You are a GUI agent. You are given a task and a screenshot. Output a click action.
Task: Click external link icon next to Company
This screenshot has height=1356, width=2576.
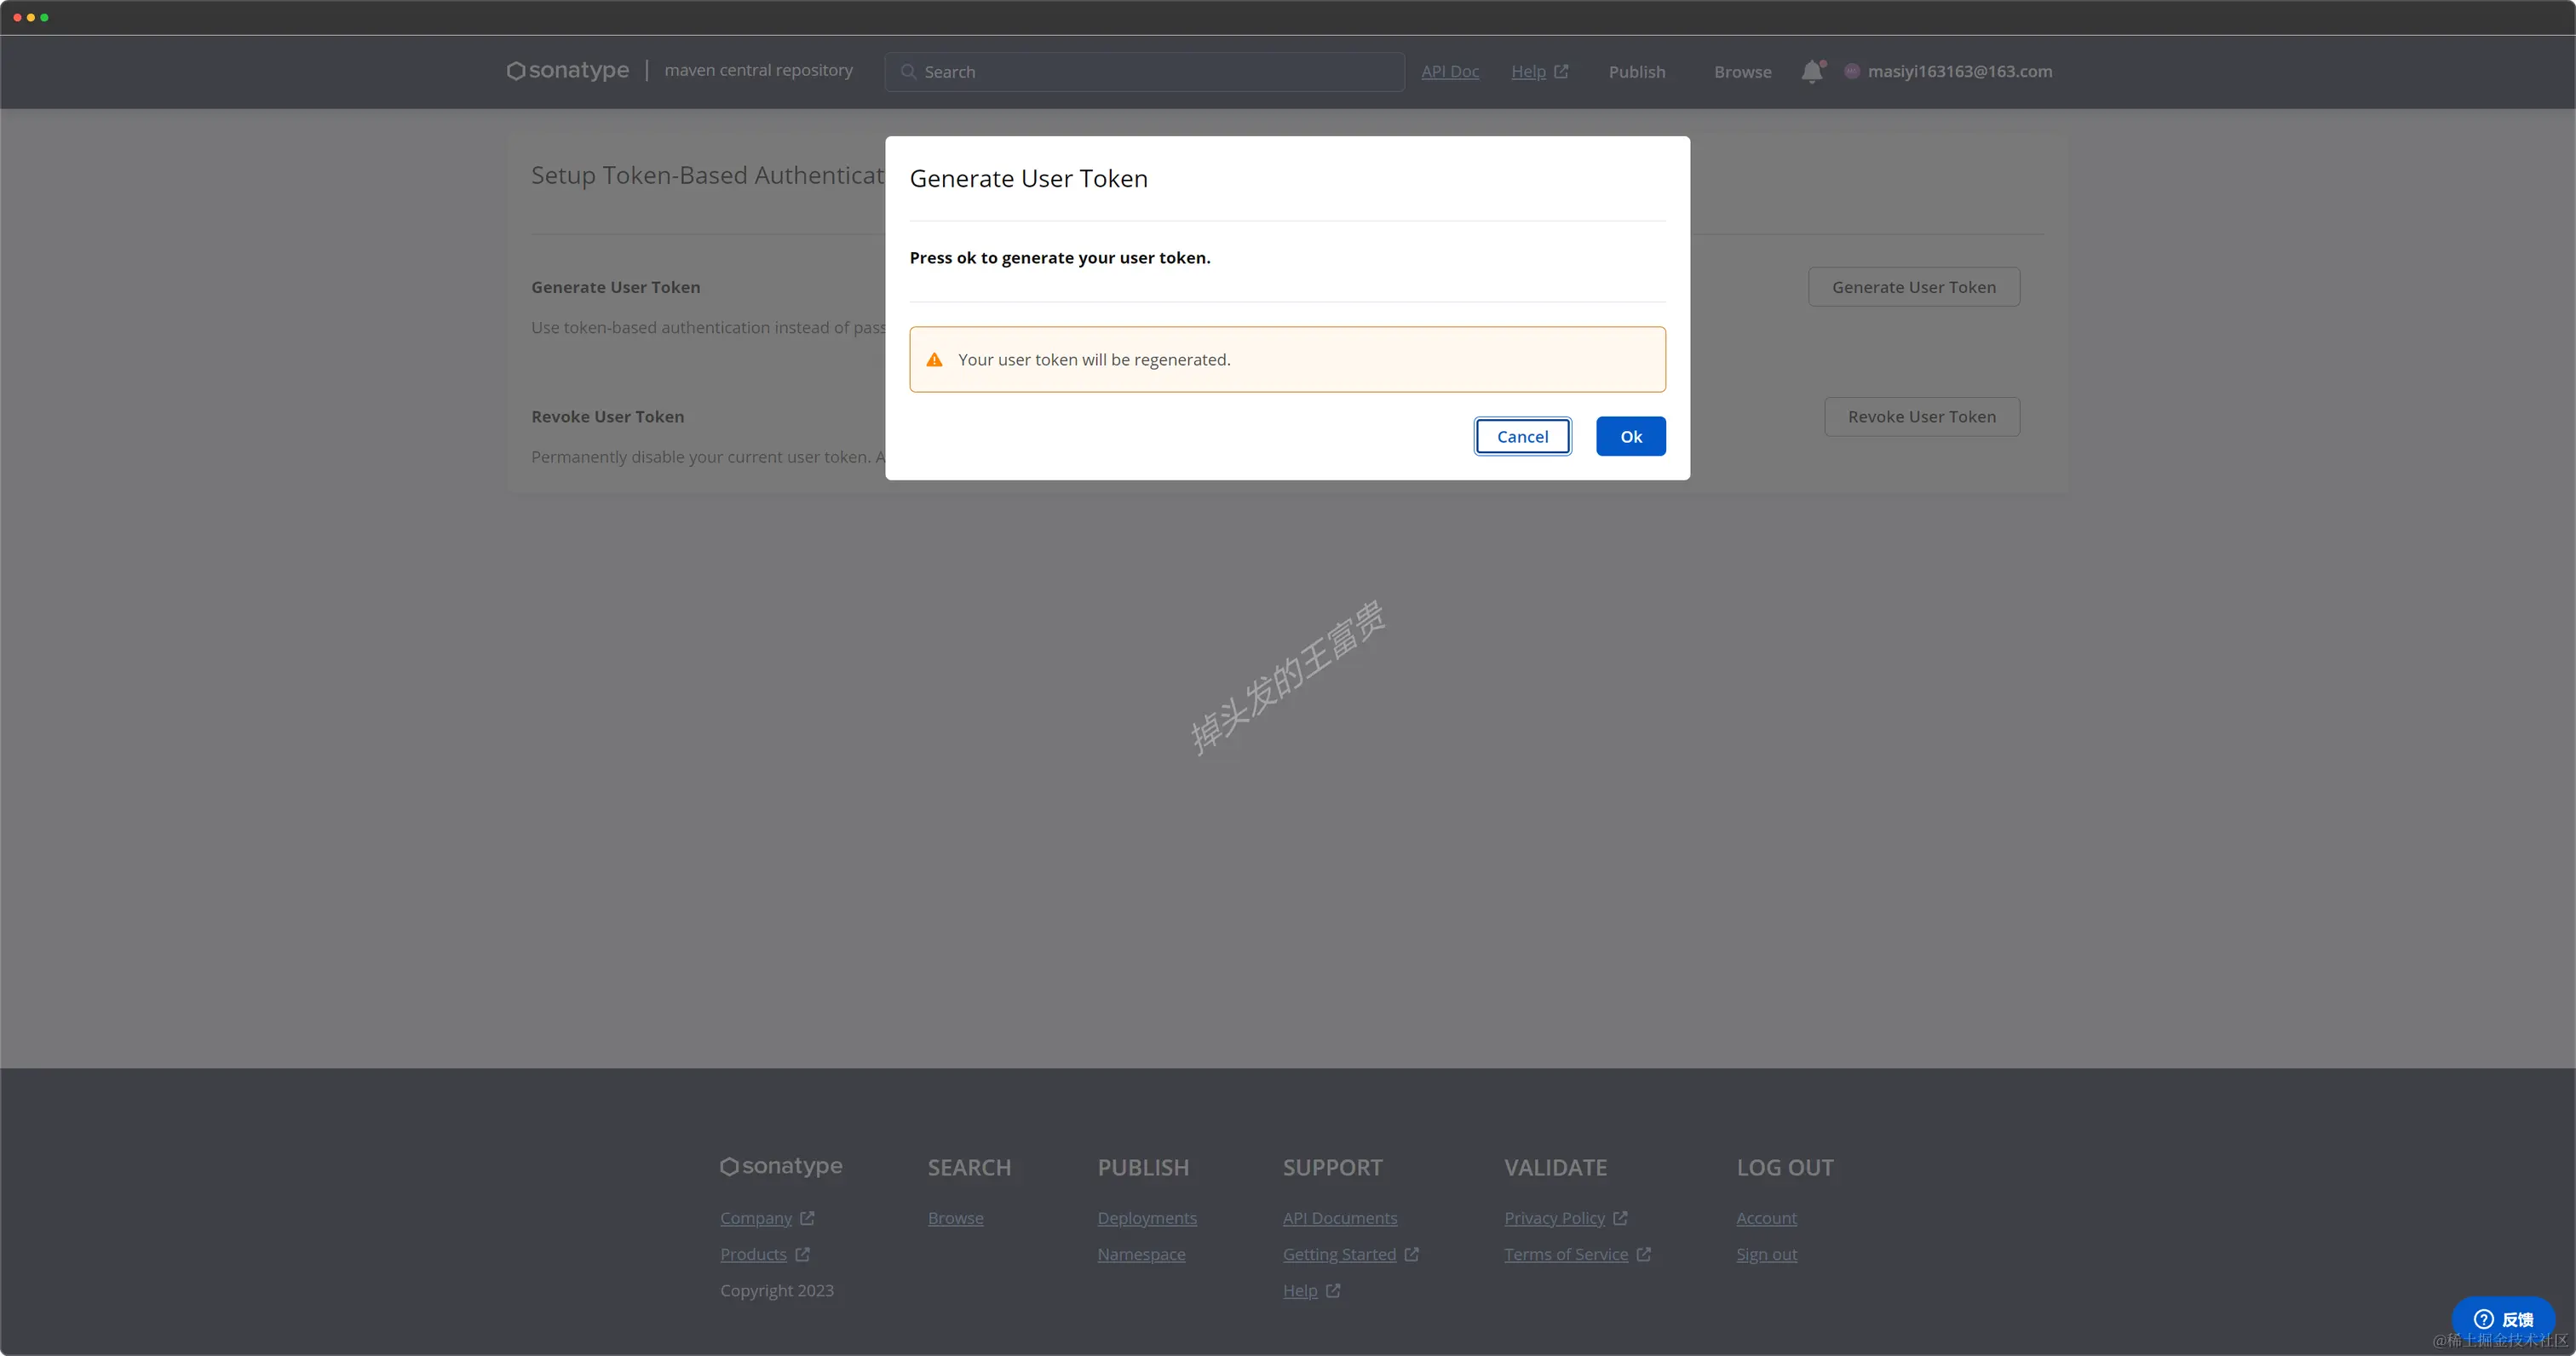click(x=807, y=1218)
